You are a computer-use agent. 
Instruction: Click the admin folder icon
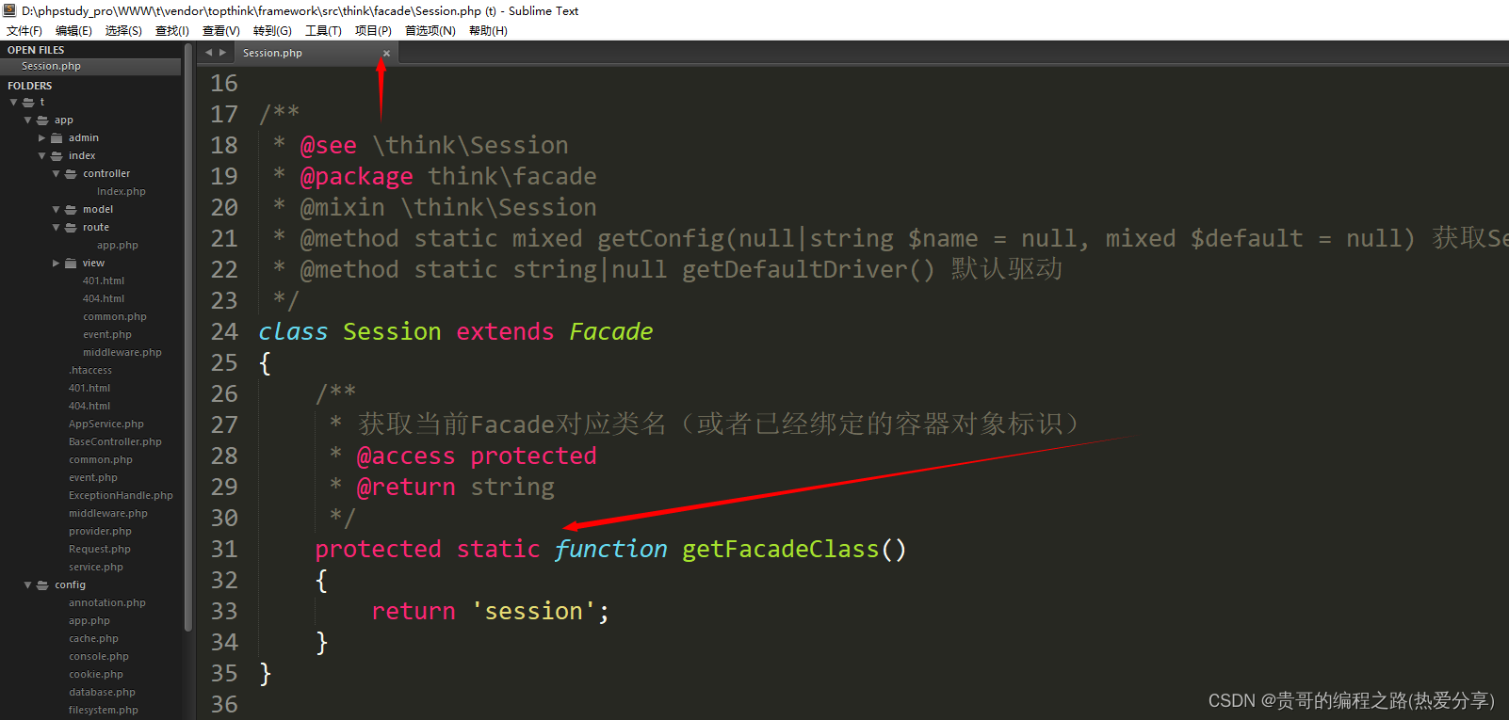point(57,138)
